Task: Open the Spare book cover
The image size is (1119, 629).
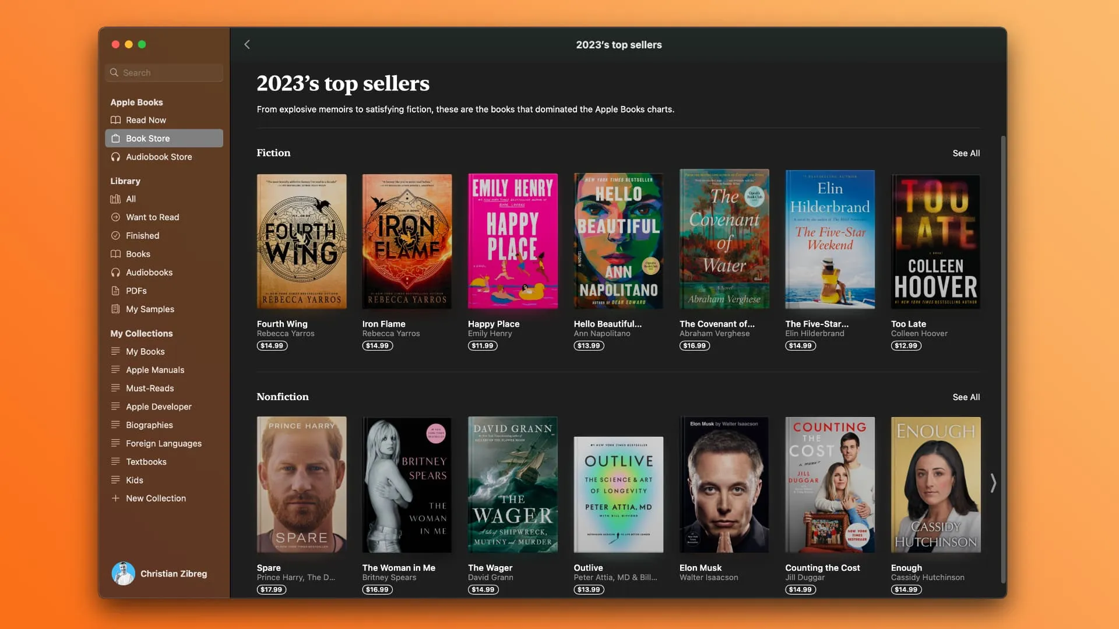Action: 301,485
